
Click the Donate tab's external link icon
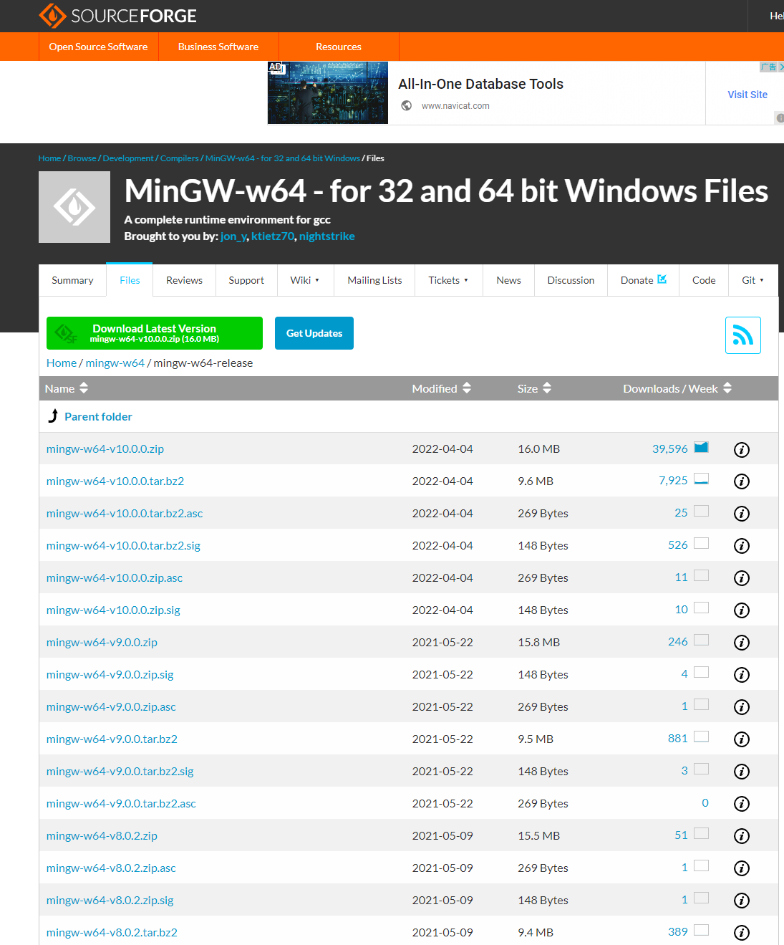(x=662, y=279)
